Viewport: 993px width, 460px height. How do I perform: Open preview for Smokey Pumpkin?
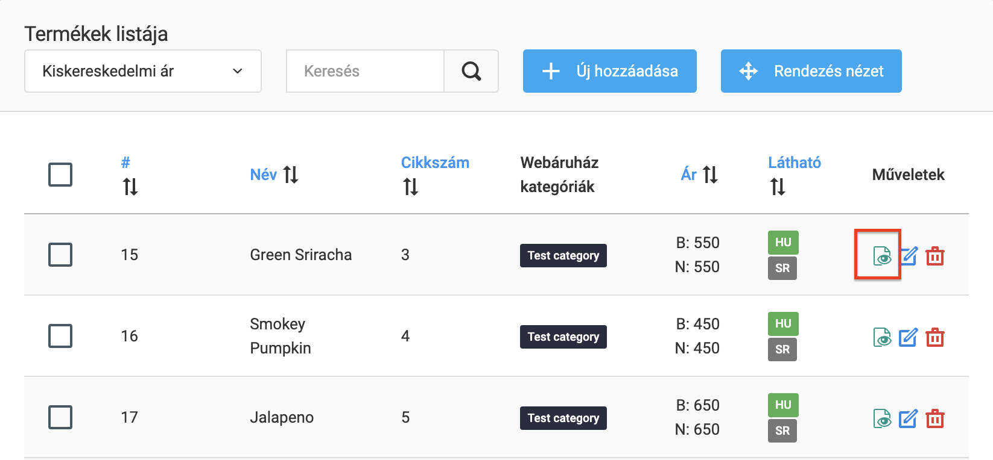(881, 337)
